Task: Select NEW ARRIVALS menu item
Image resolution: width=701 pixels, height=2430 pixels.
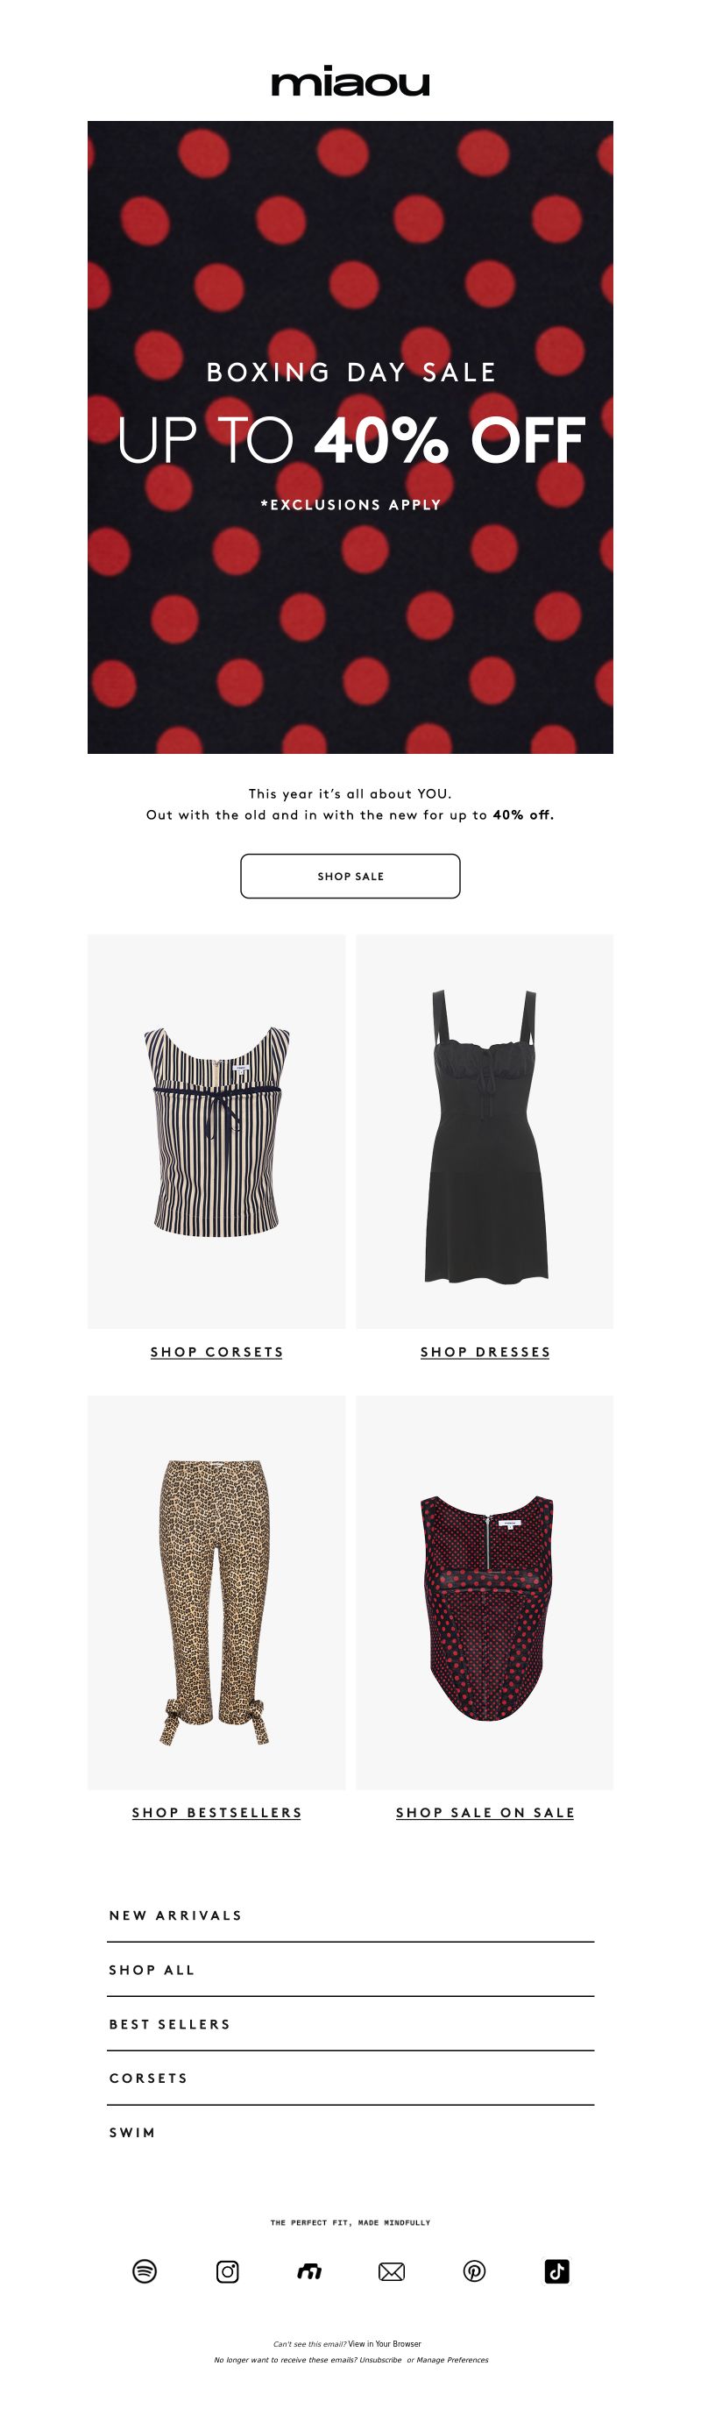Action: (x=350, y=1915)
